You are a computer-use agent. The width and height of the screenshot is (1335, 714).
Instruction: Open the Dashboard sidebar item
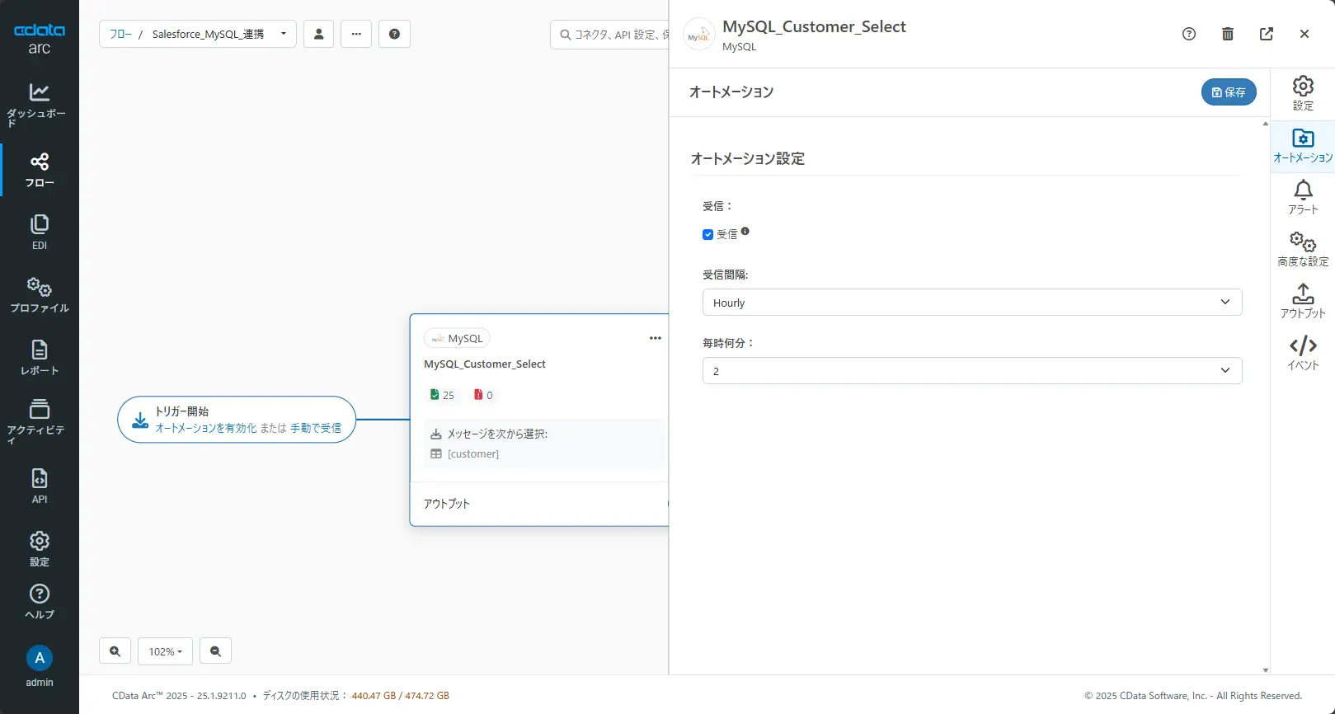(x=39, y=105)
